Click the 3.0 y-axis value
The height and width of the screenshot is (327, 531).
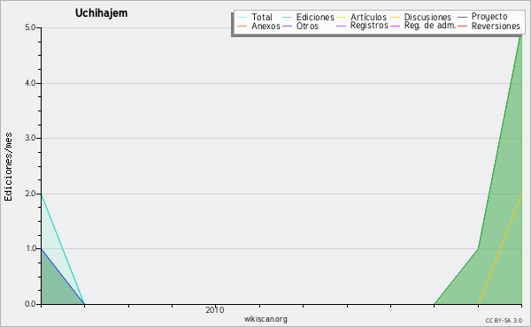click(x=30, y=138)
